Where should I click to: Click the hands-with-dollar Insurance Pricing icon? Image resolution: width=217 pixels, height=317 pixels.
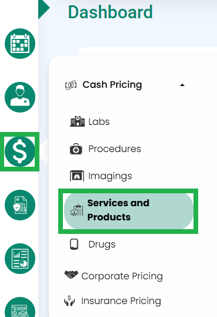(69, 301)
